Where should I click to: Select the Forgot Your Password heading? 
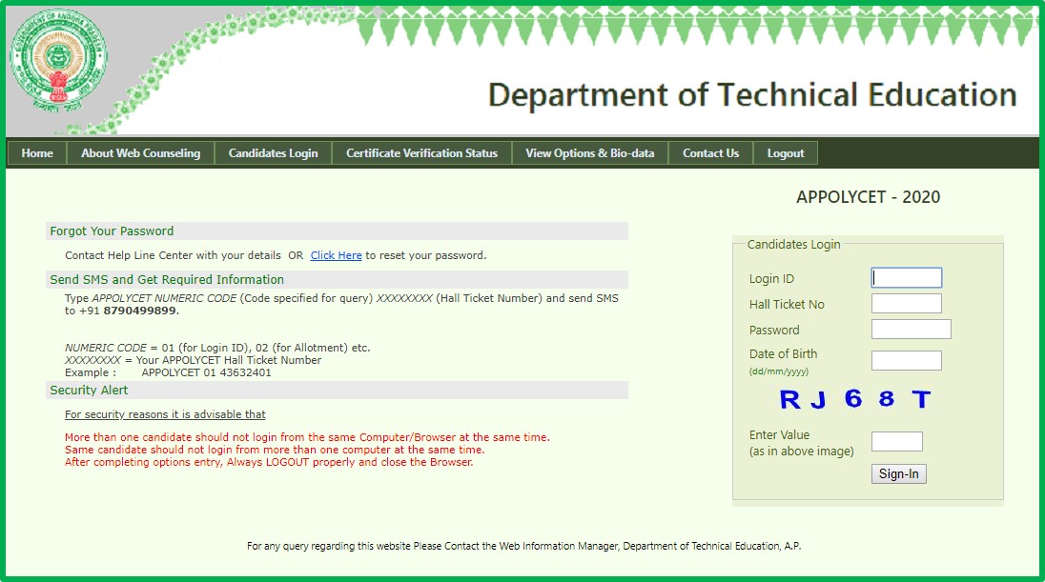110,231
